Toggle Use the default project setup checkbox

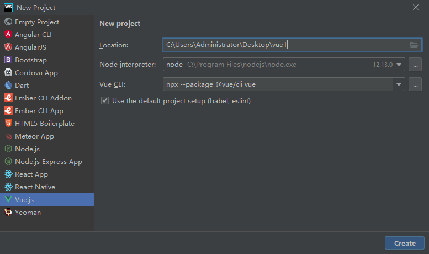105,100
